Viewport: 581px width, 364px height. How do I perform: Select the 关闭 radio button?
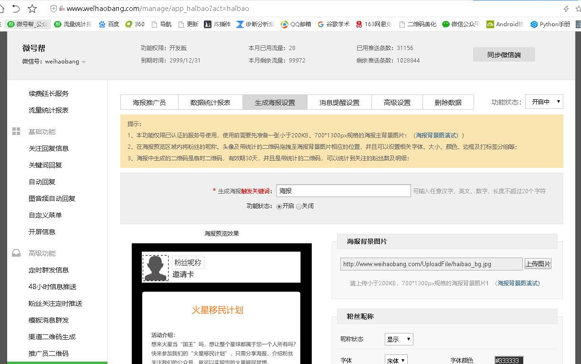tap(299, 207)
